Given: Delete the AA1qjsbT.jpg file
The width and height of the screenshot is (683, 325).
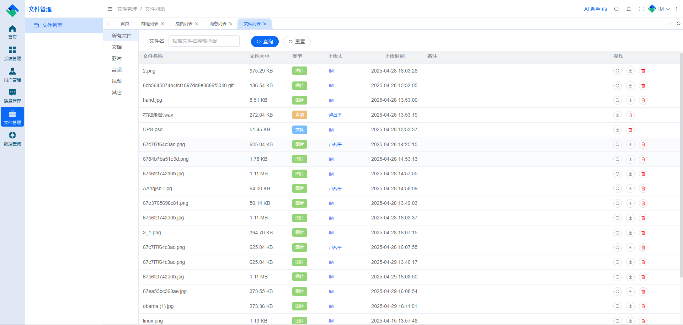Looking at the screenshot, I should click(643, 188).
